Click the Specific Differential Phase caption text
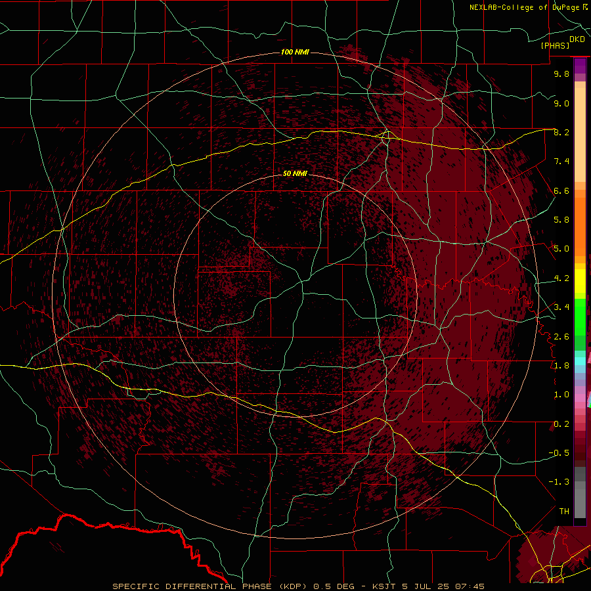591x591 pixels. pos(299,586)
